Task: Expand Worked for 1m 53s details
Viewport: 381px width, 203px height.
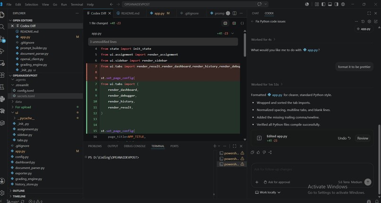Action: pyautogui.click(x=267, y=85)
